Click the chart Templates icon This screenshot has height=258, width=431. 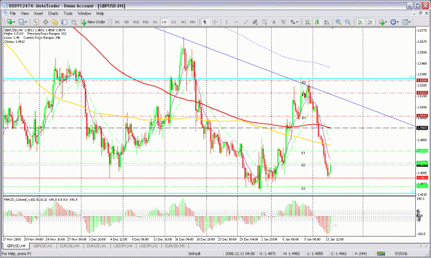tap(405, 22)
